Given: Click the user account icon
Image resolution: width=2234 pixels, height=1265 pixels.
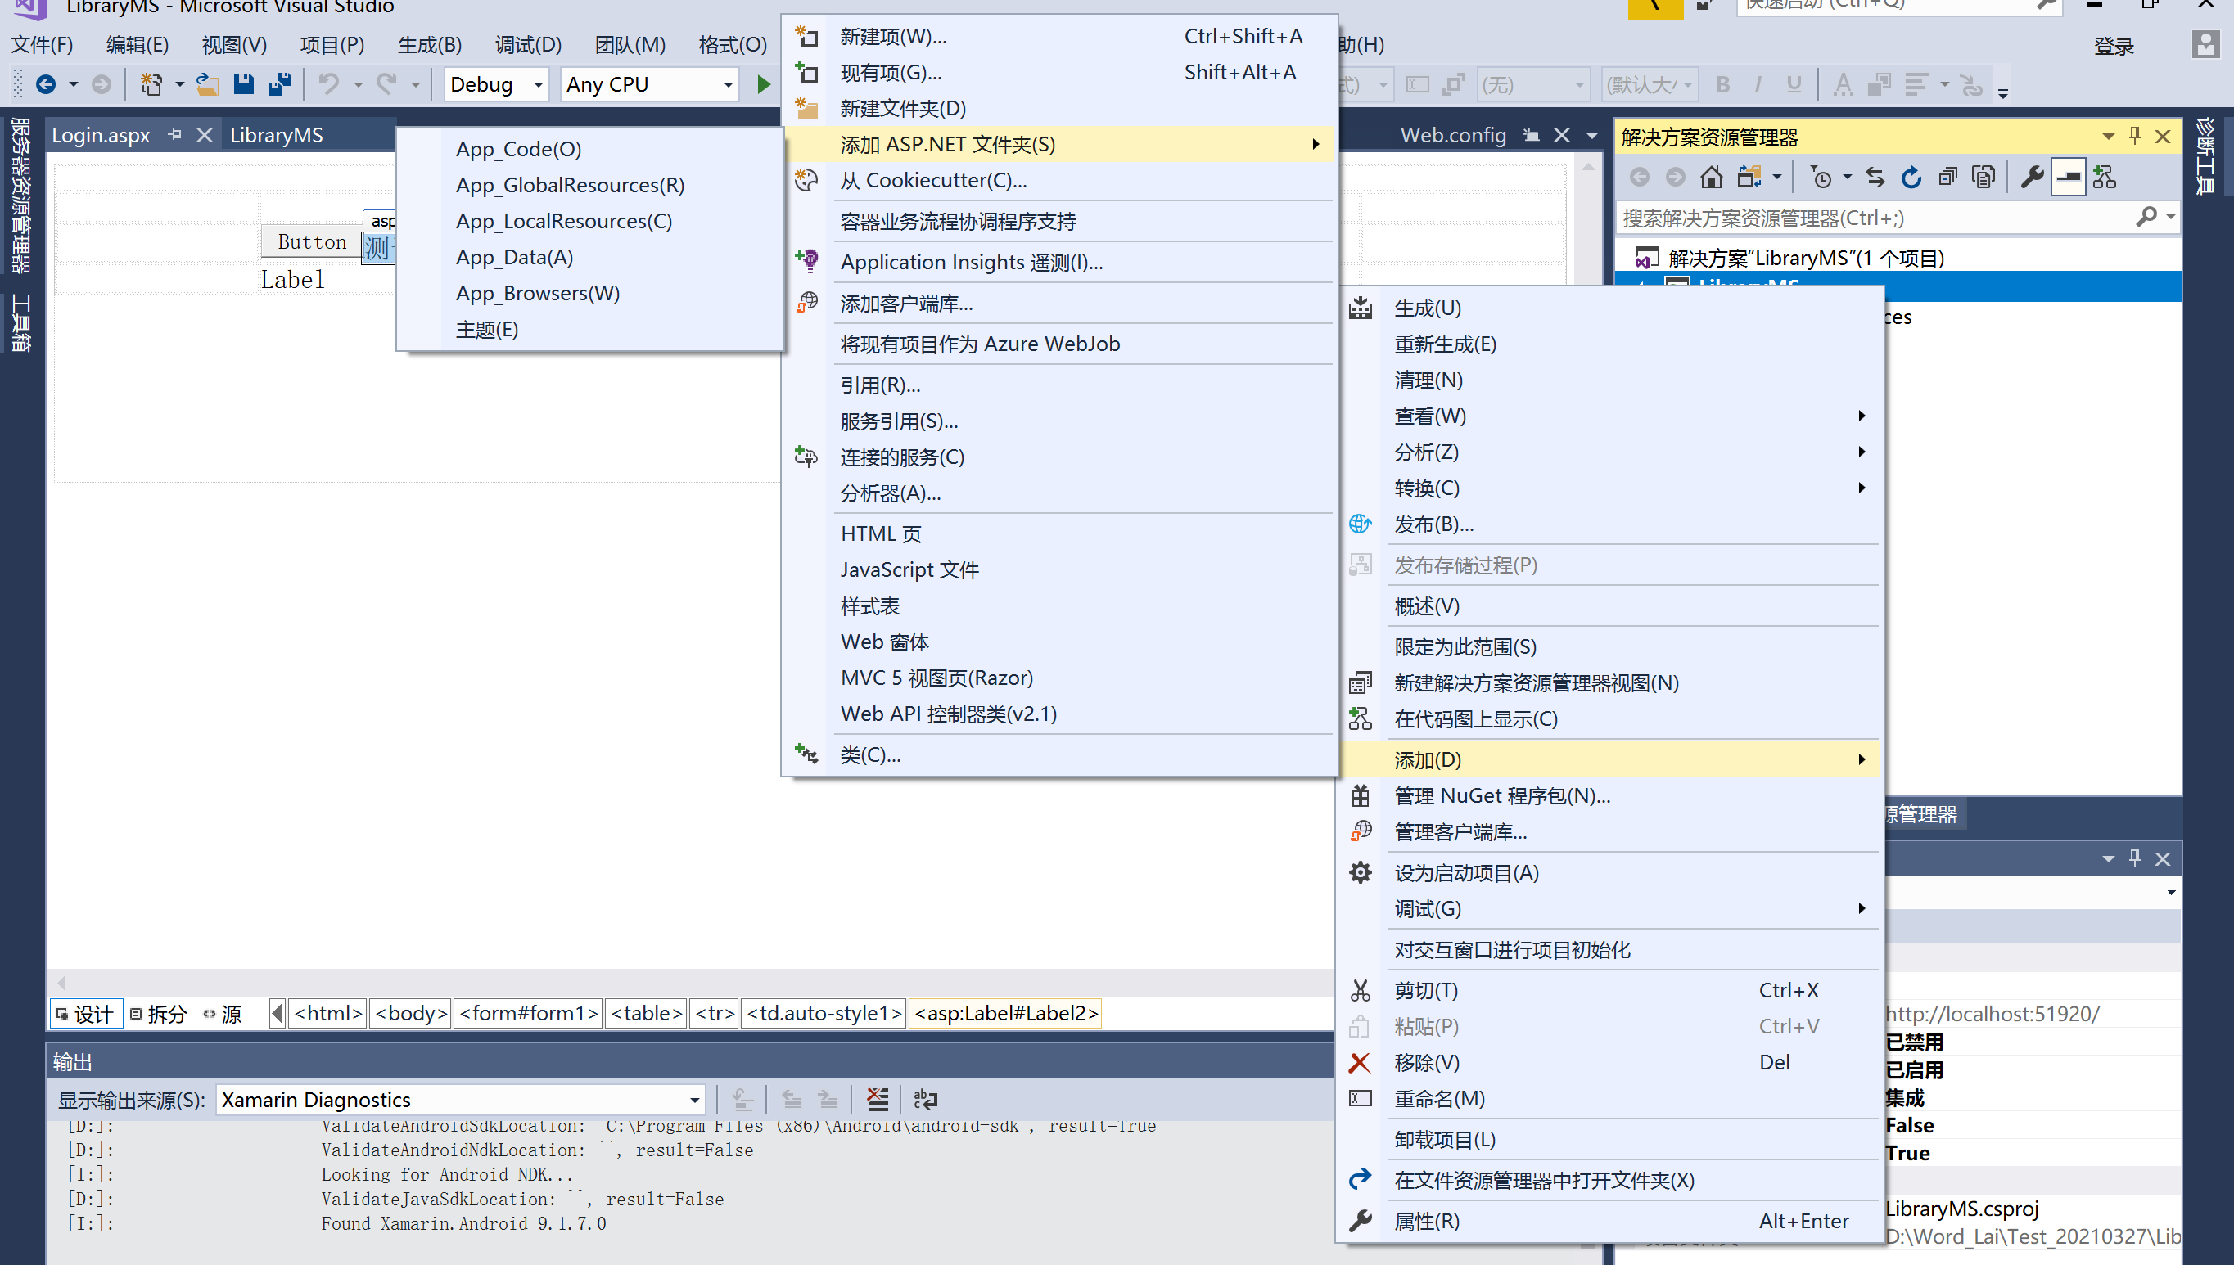Looking at the screenshot, I should [2205, 44].
